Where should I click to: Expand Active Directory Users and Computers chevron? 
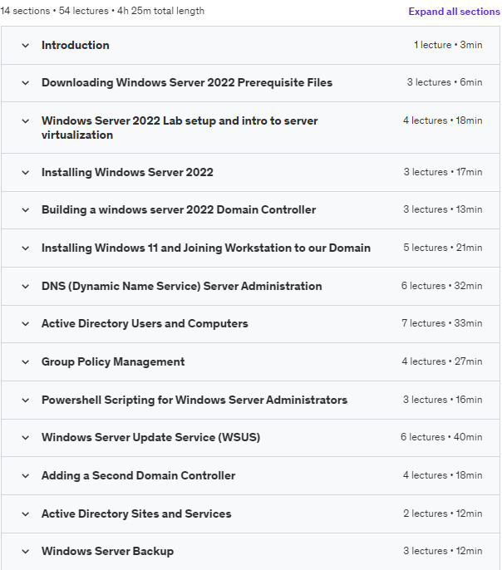[x=26, y=324]
